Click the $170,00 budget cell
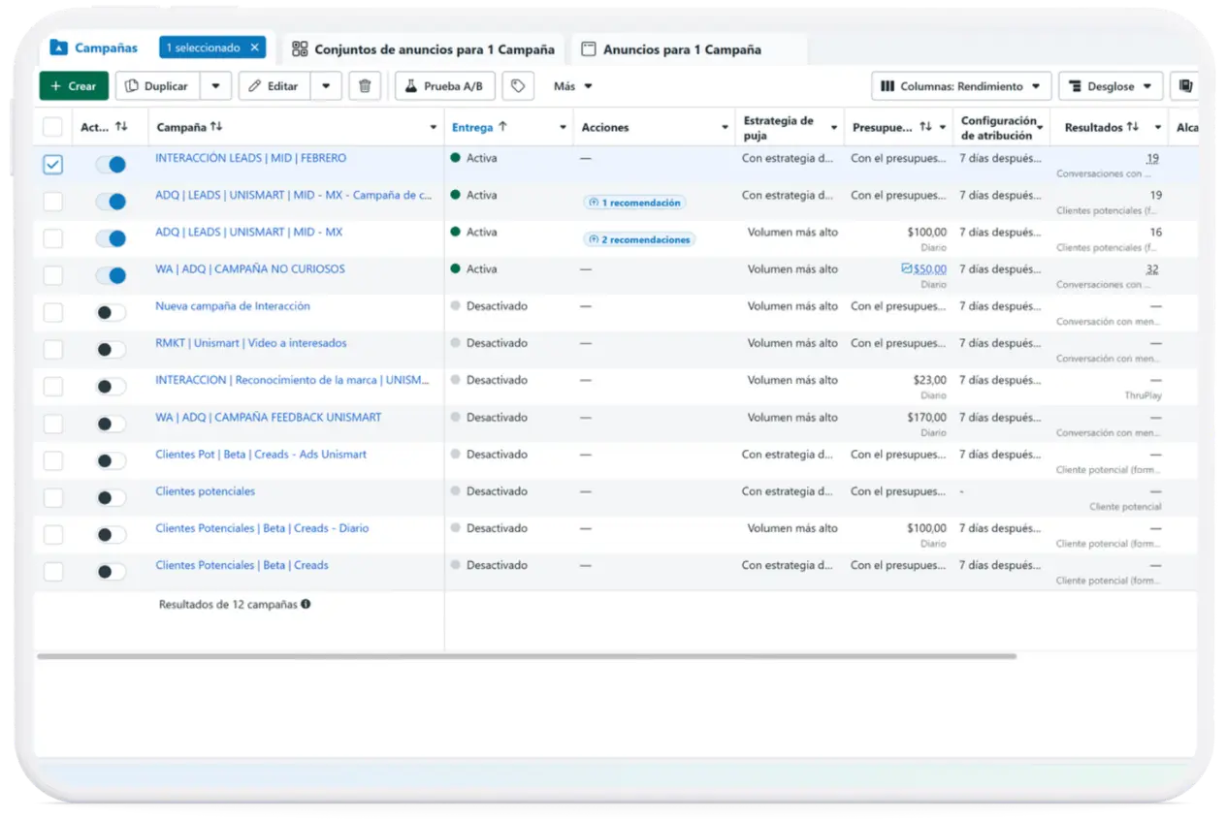 point(926,417)
